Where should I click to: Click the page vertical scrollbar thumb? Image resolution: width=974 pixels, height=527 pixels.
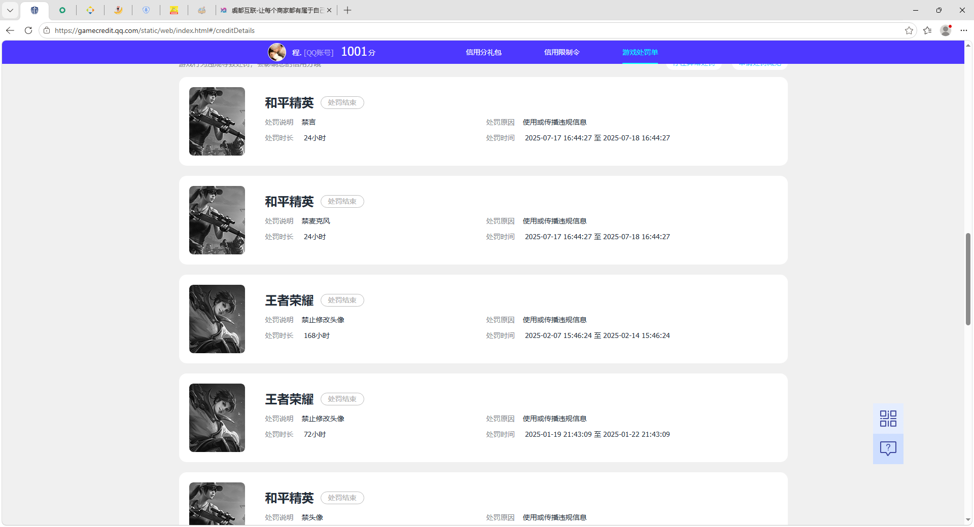point(968,279)
